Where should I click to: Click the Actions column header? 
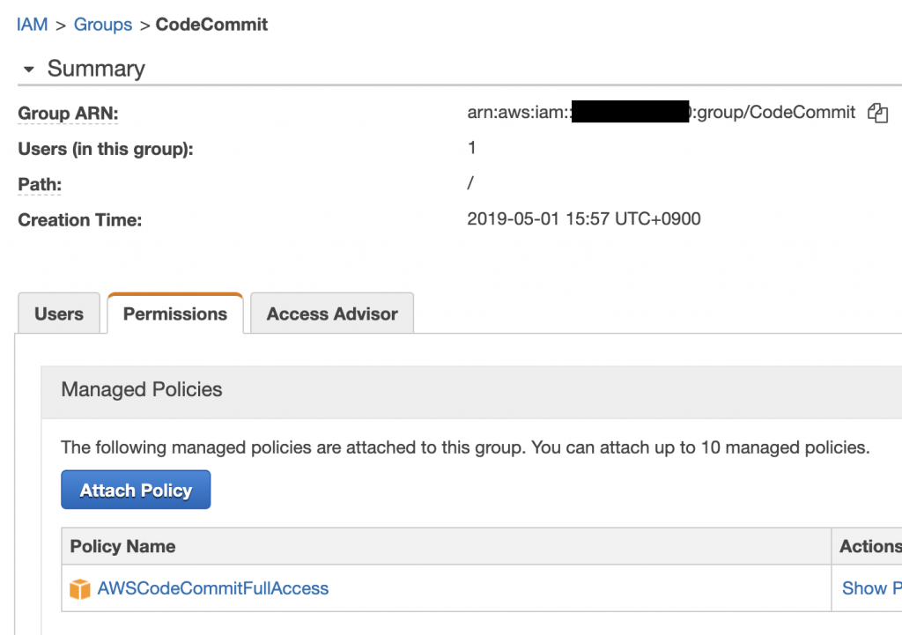pos(867,546)
